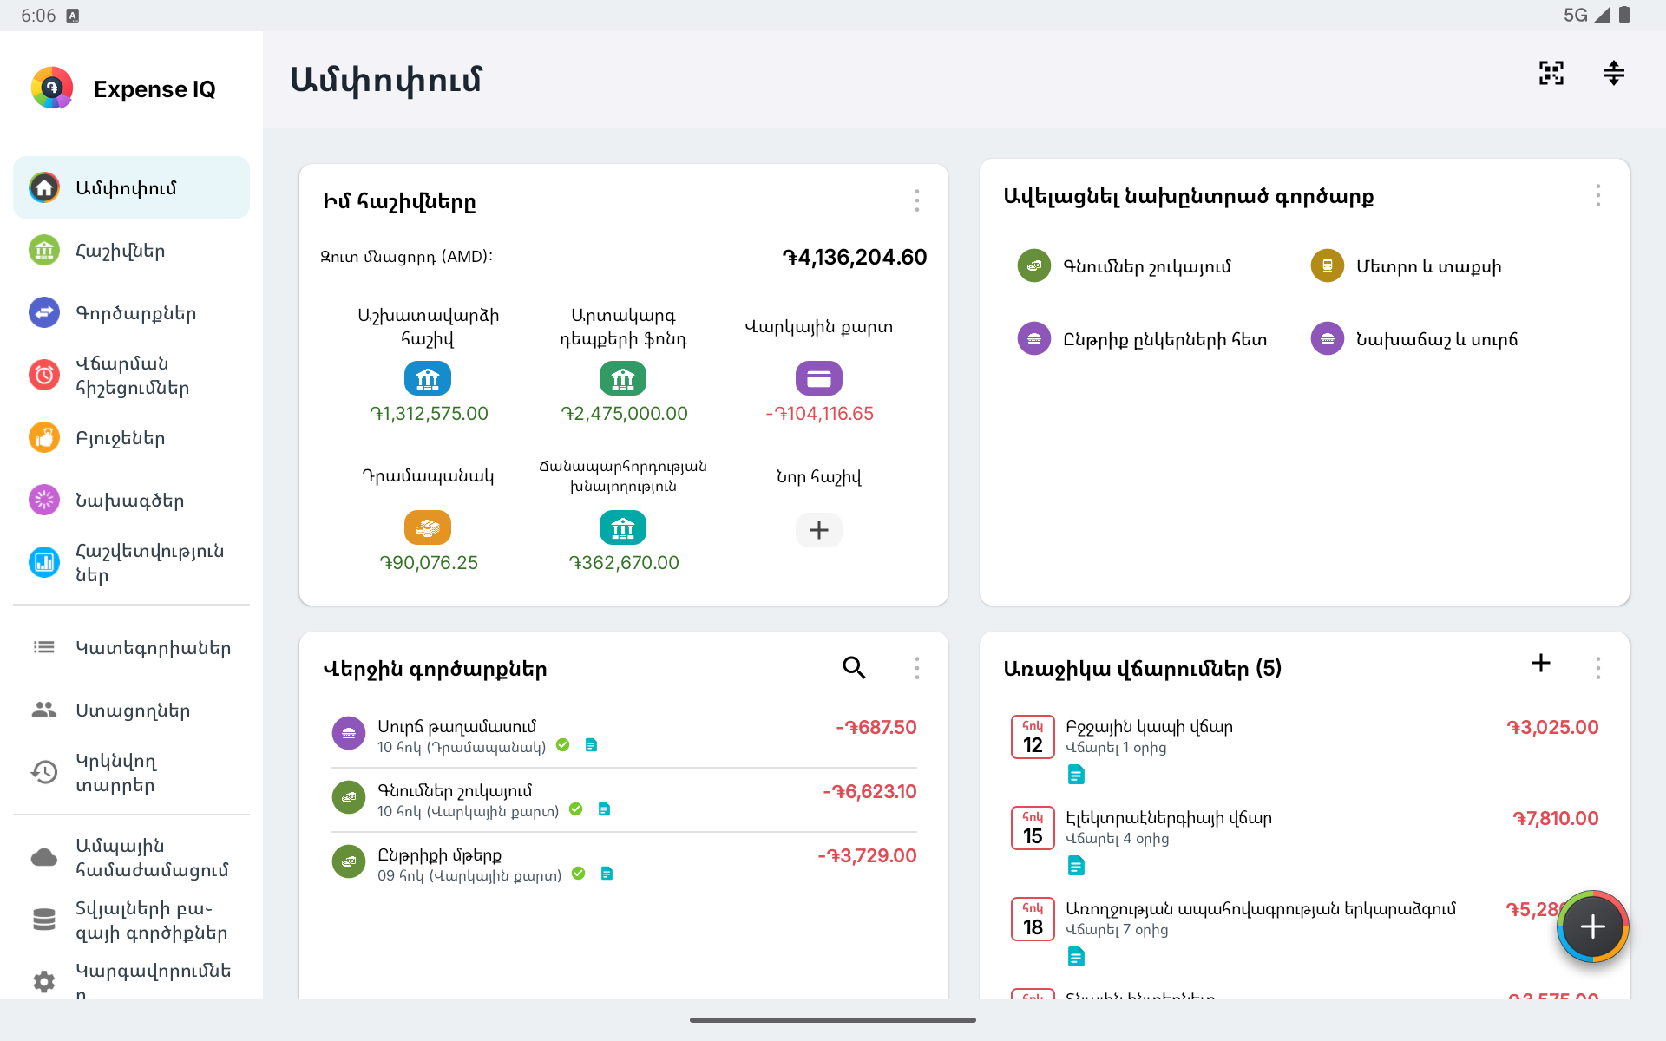Open overflow menu on Իմ հաշիվները card

[x=916, y=200]
